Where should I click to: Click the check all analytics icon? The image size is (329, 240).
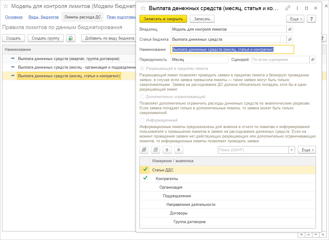click(144, 150)
